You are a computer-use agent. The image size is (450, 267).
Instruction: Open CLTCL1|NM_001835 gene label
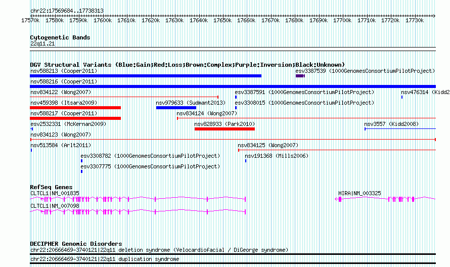55,194
